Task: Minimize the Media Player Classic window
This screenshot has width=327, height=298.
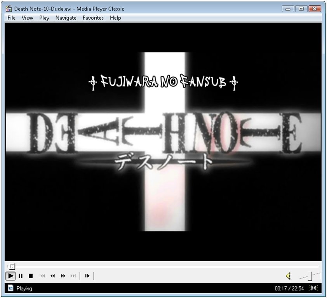Action: click(288, 9)
